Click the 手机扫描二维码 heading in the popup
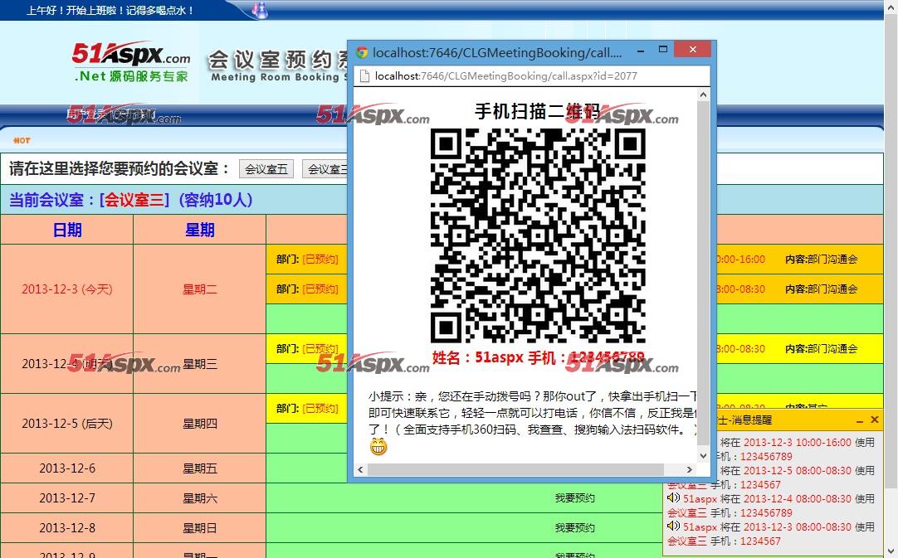The image size is (898, 558). point(537,111)
